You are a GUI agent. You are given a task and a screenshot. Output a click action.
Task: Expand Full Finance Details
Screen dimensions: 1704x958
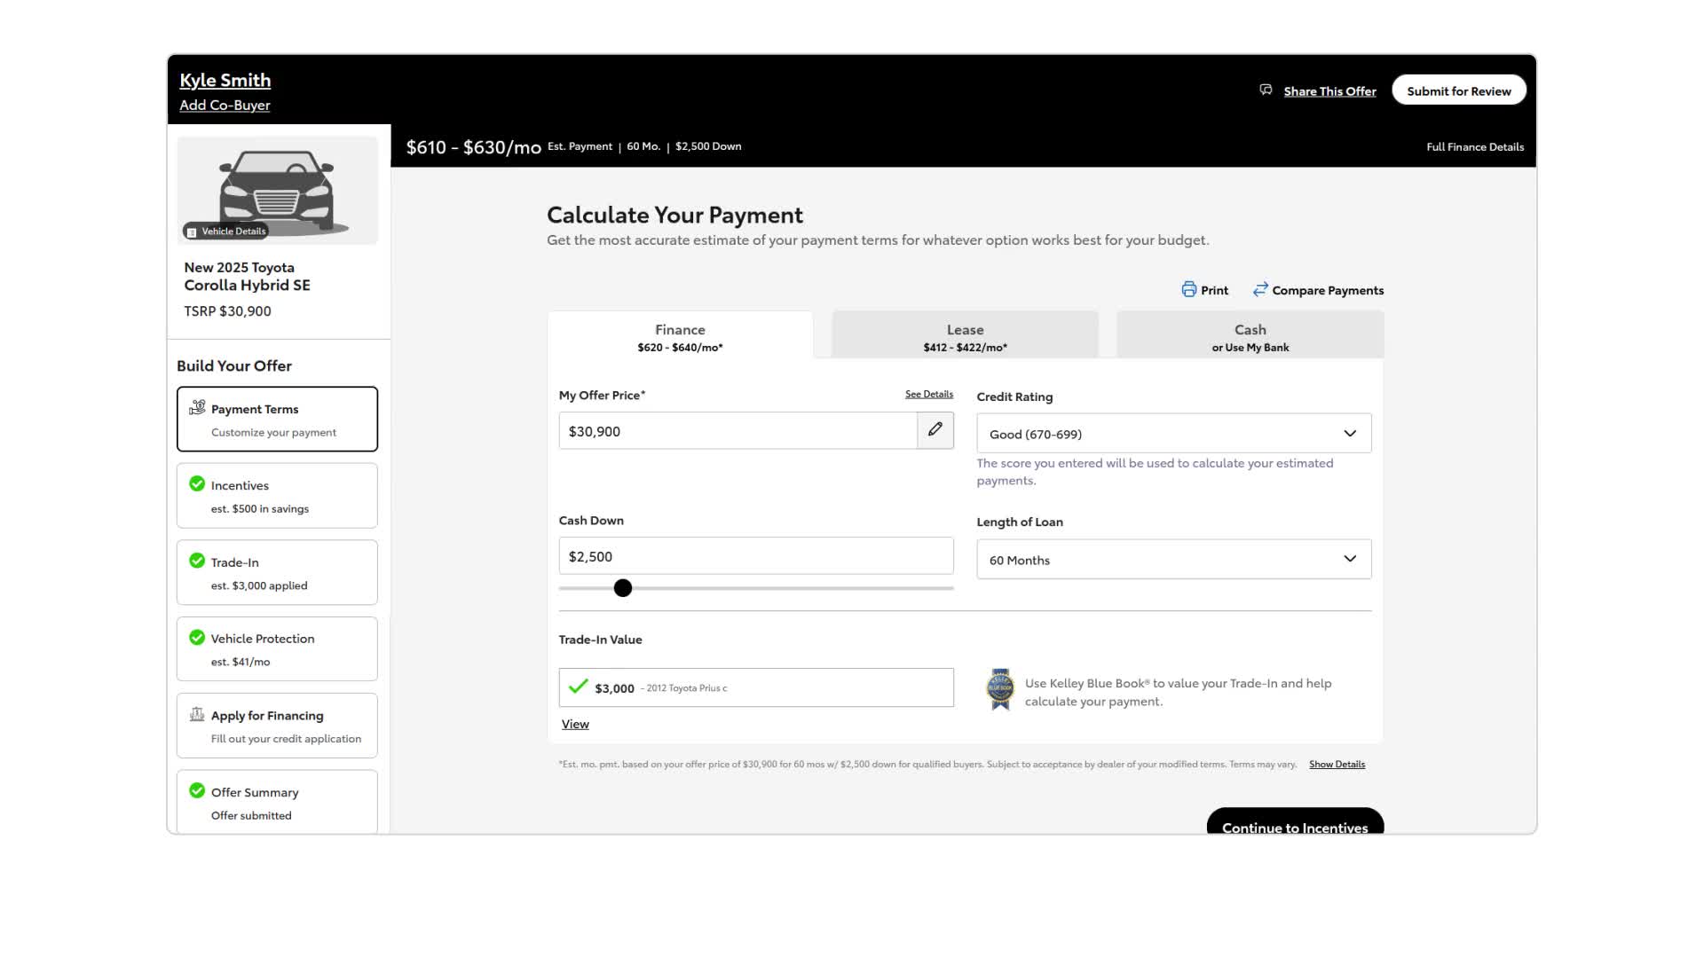[1474, 147]
